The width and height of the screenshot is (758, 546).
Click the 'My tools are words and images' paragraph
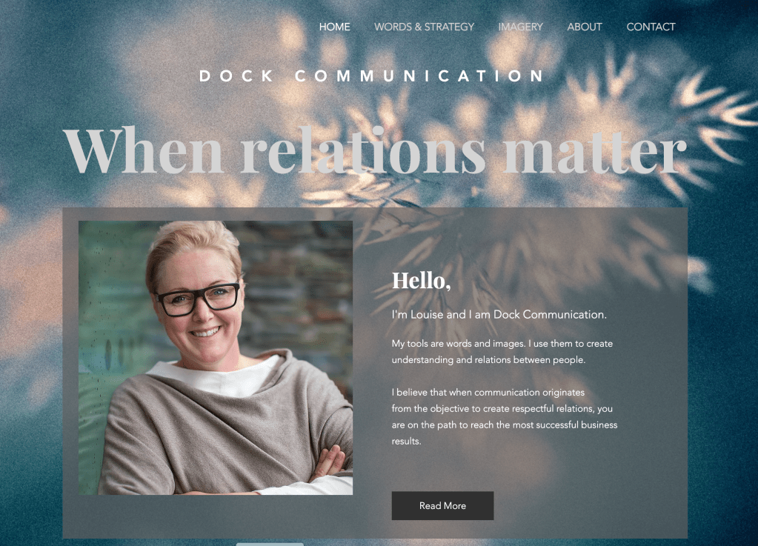[502, 352]
